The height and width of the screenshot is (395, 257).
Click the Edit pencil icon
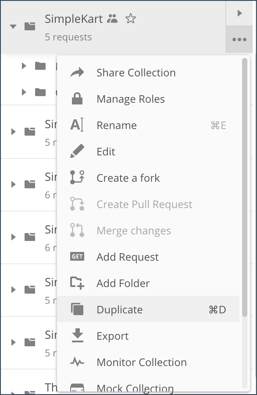(77, 151)
